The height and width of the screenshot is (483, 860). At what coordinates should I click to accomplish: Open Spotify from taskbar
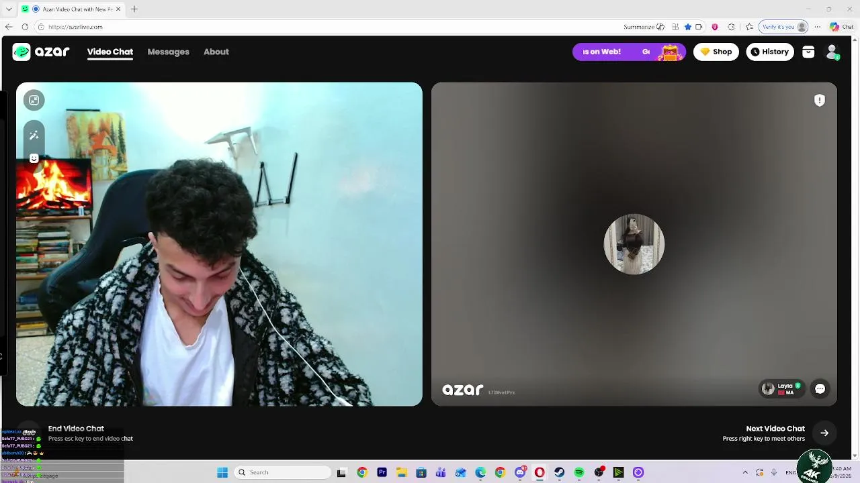(579, 472)
